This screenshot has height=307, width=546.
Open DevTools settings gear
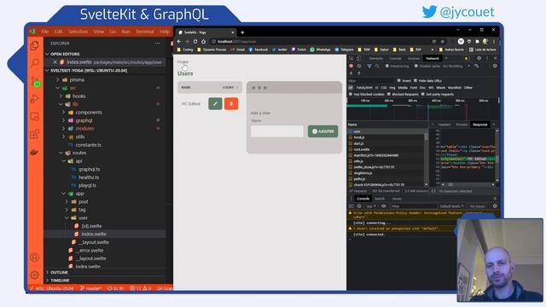tap(479, 59)
